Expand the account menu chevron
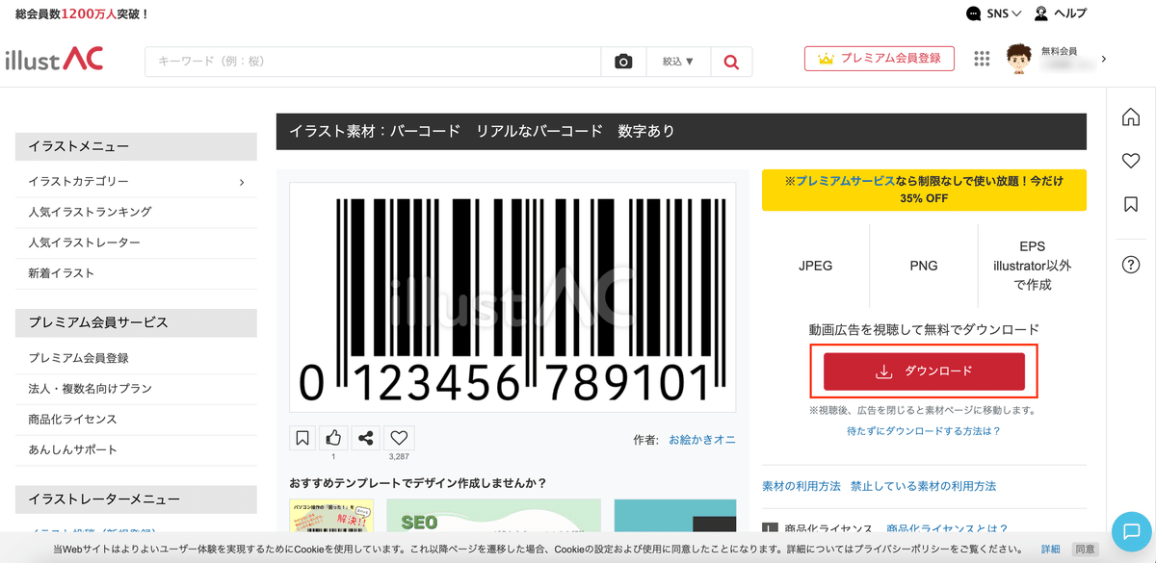This screenshot has width=1156, height=563. (1103, 59)
